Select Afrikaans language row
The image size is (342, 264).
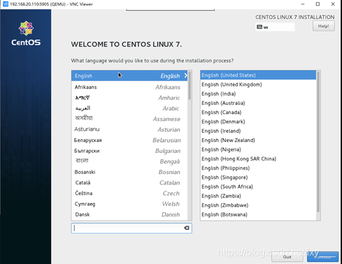130,87
